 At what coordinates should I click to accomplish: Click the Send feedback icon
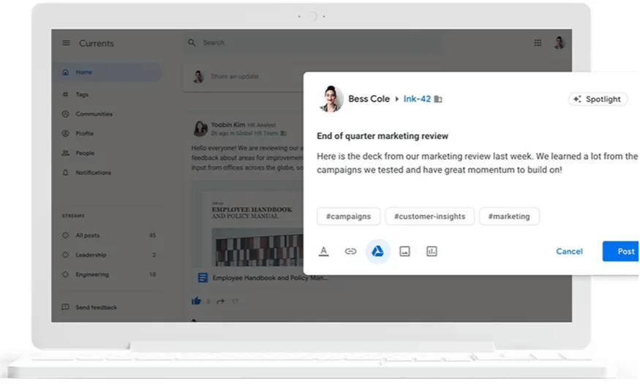click(x=65, y=307)
